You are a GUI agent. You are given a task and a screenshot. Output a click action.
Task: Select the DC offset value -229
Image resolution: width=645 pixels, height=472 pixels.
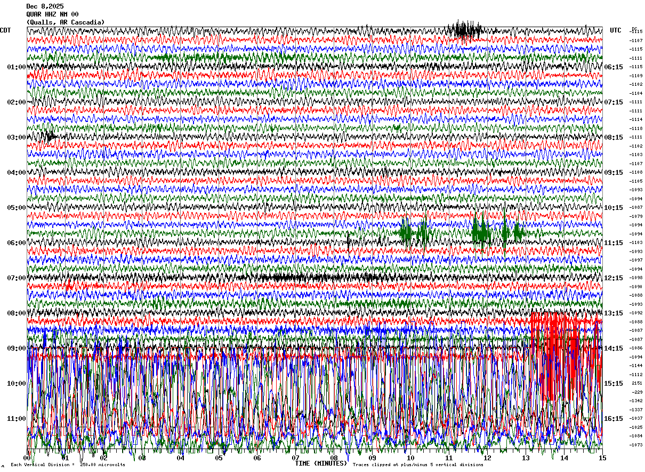click(636, 392)
